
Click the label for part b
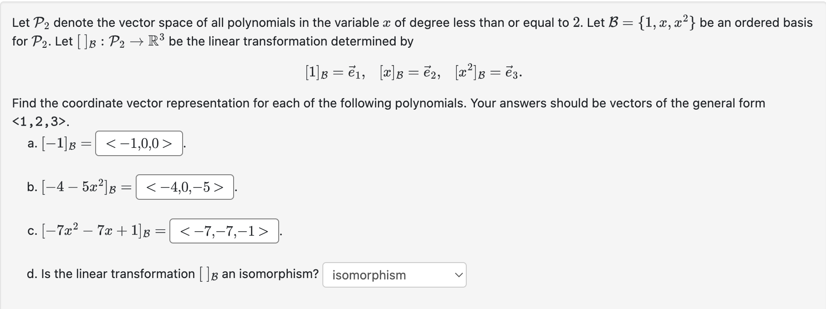point(32,186)
